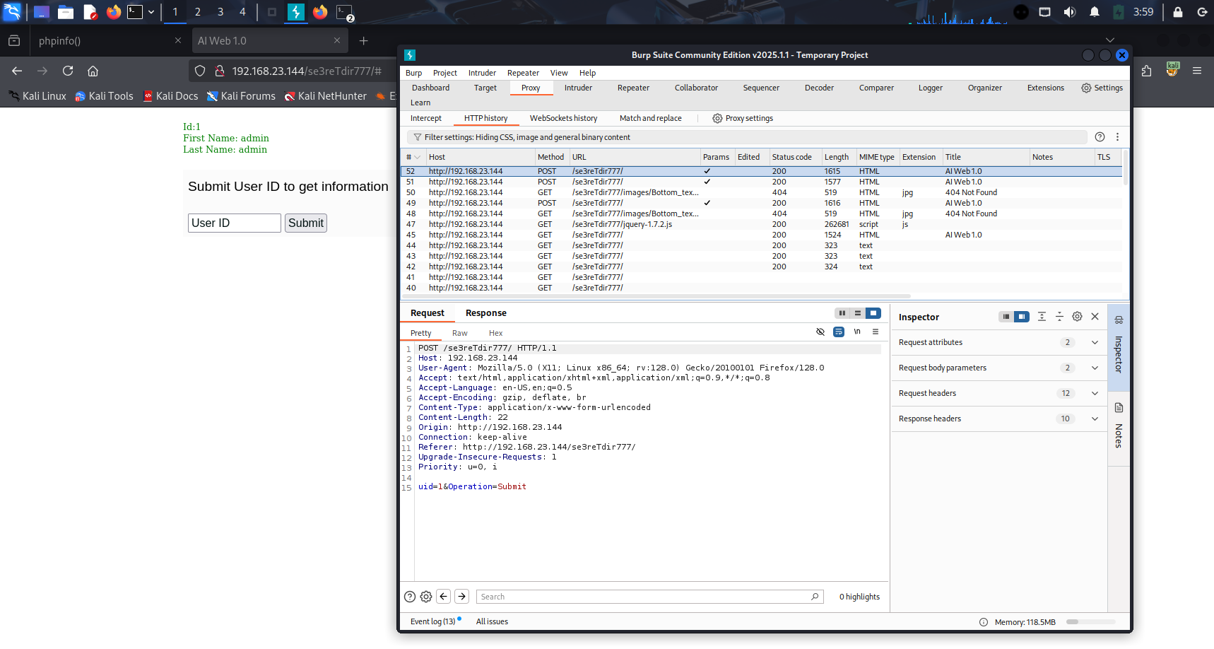Open message editor search settings gear

click(426, 597)
